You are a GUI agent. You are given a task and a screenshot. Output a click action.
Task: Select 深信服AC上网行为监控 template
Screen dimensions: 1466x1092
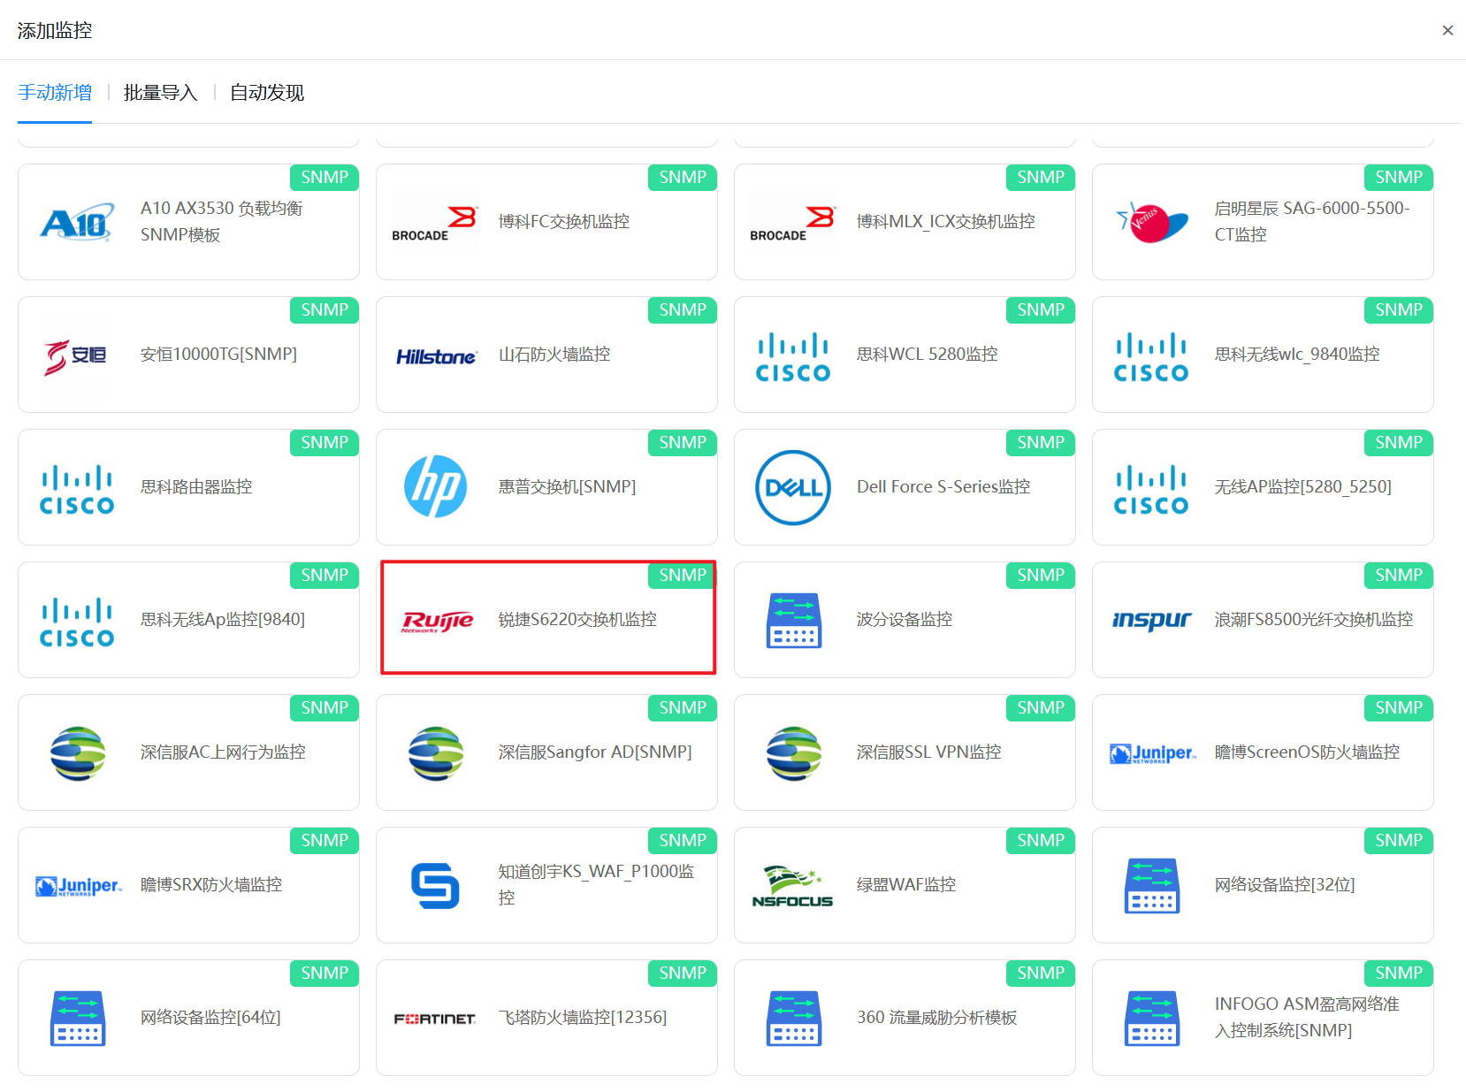[188, 752]
